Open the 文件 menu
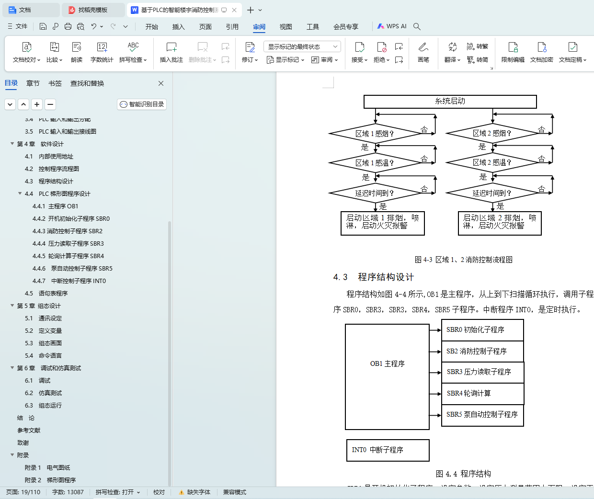The image size is (594, 499). [18, 27]
